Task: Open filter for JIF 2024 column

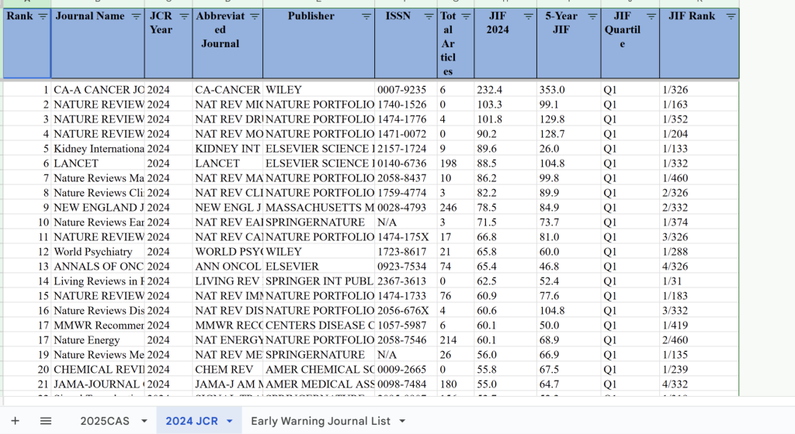Action: point(528,17)
